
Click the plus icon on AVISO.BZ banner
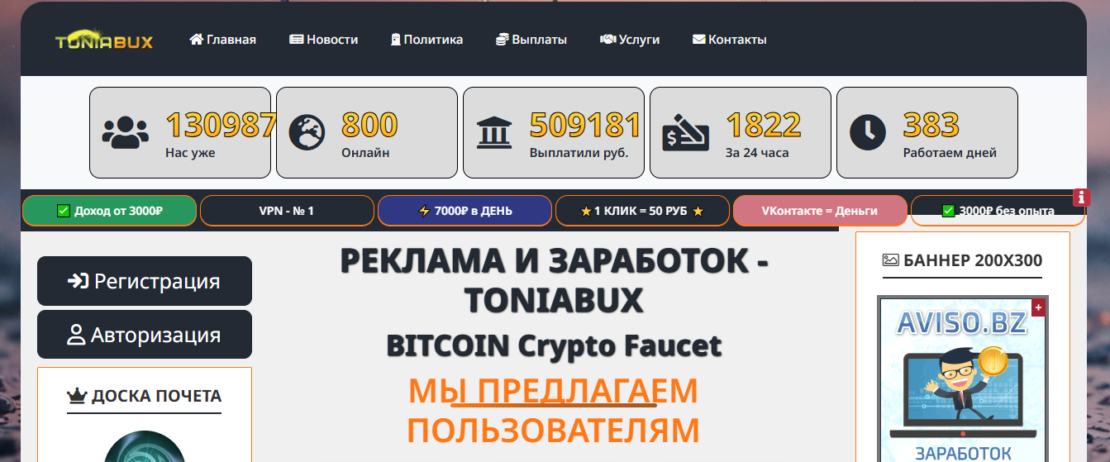point(1039,307)
